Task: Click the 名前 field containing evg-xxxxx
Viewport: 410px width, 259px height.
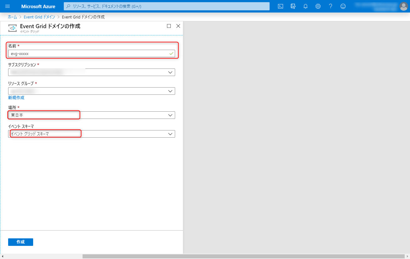Action: 92,53
